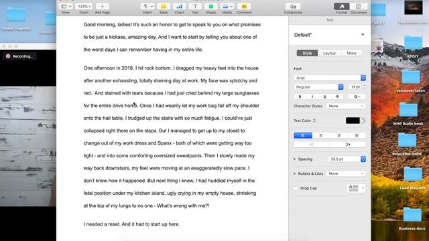Click the Text Color label arrows
Screen dimensions: 429x241
314,120
